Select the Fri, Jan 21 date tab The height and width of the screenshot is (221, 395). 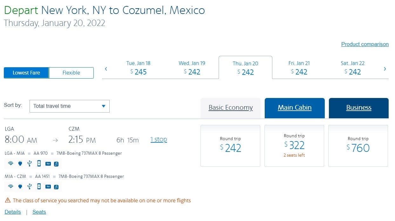tap(299, 68)
